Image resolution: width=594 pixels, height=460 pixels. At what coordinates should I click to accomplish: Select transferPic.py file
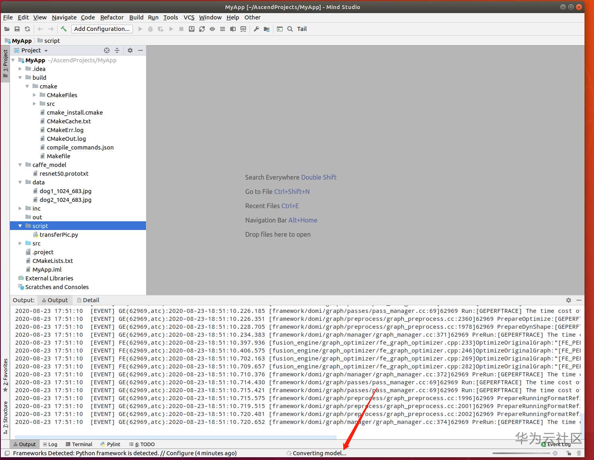[59, 235]
